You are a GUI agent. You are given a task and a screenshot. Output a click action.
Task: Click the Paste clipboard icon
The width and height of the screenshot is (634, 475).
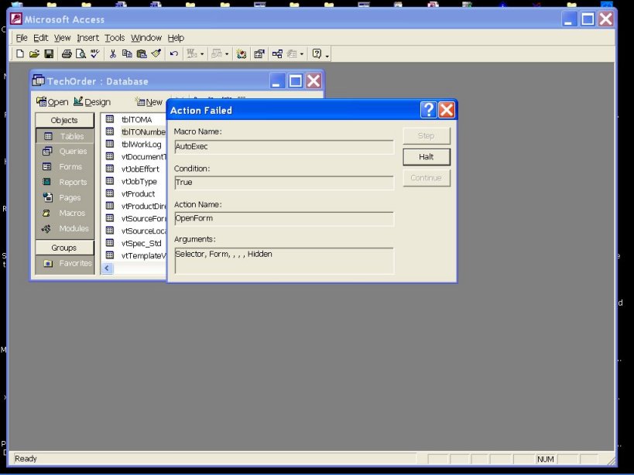(142, 53)
